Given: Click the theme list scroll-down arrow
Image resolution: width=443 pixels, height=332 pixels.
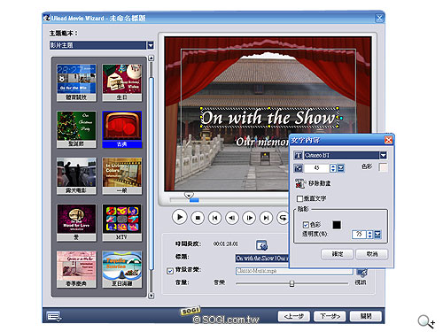Looking at the screenshot, I should 151,296.
